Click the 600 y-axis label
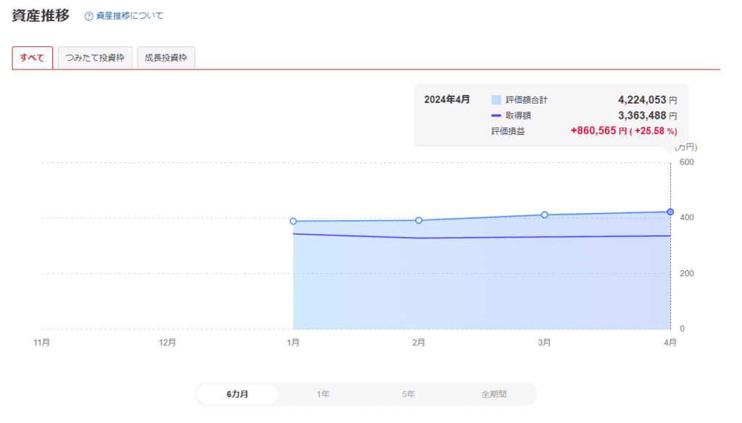742x423 pixels. (687, 162)
